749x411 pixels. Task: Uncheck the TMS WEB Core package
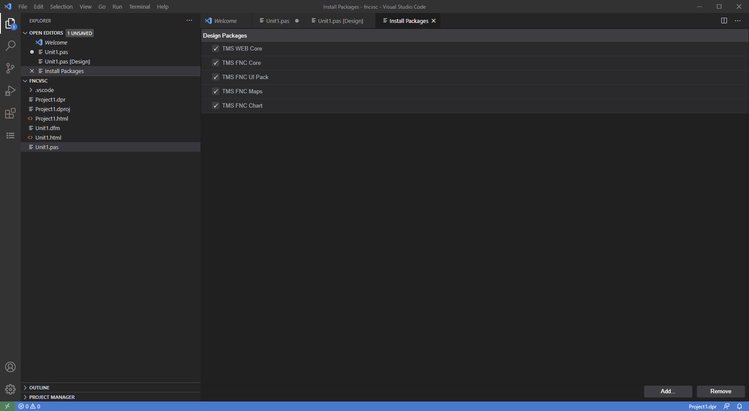[x=216, y=49]
